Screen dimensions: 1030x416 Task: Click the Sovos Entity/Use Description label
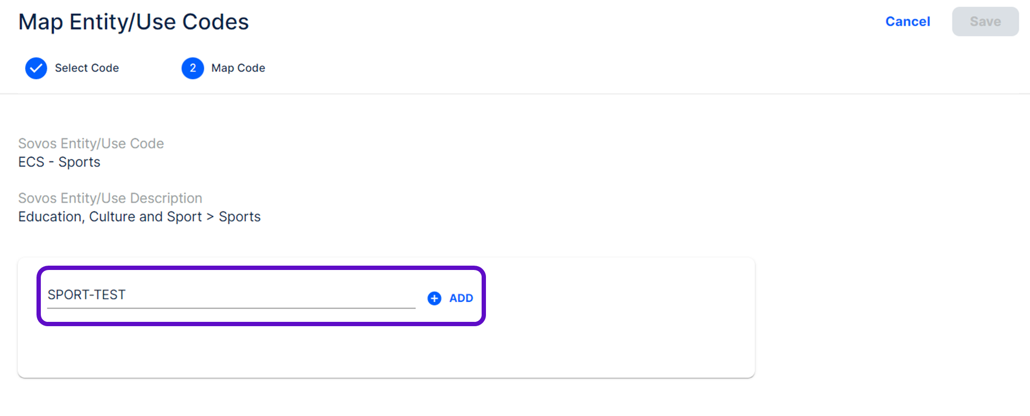pos(110,198)
